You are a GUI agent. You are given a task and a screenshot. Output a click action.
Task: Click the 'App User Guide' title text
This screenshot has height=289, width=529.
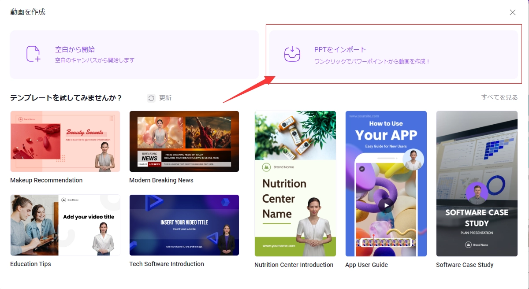(366, 265)
